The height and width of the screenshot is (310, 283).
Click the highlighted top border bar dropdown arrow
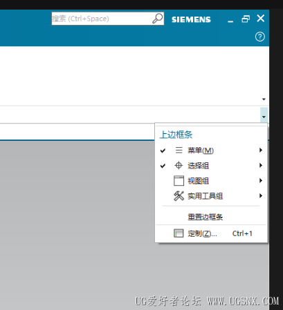[264, 115]
